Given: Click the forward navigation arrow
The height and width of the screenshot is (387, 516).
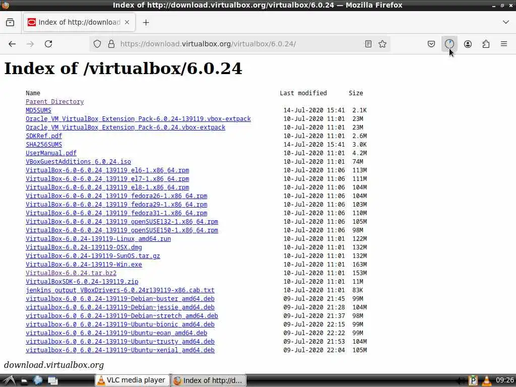Looking at the screenshot, I should (x=30, y=44).
